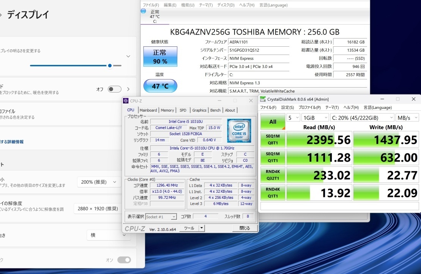This screenshot has height=274, width=421.
Task: Open the C: 20% drive selection dropdown
Action: 362,118
